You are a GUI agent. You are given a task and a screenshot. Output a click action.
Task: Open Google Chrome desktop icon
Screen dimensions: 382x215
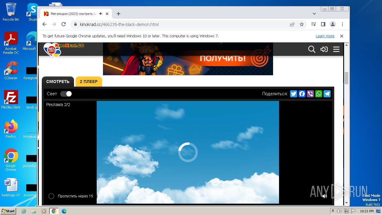[11, 160]
